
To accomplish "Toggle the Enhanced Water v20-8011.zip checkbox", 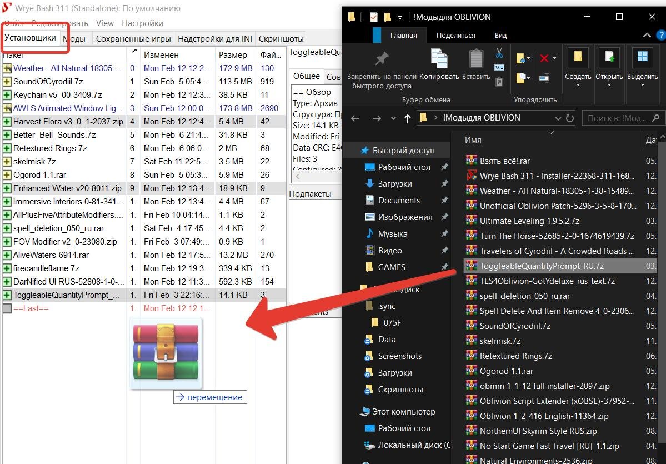I will coord(7,188).
